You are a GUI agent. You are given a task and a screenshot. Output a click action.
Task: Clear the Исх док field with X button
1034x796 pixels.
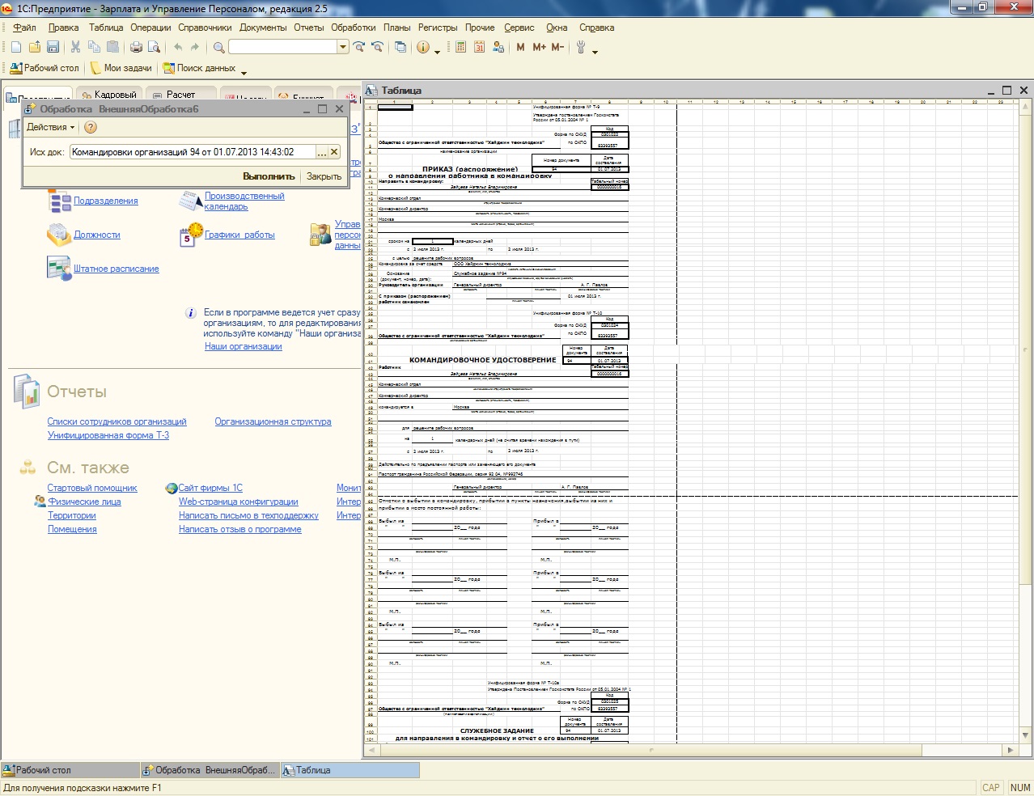tap(334, 152)
